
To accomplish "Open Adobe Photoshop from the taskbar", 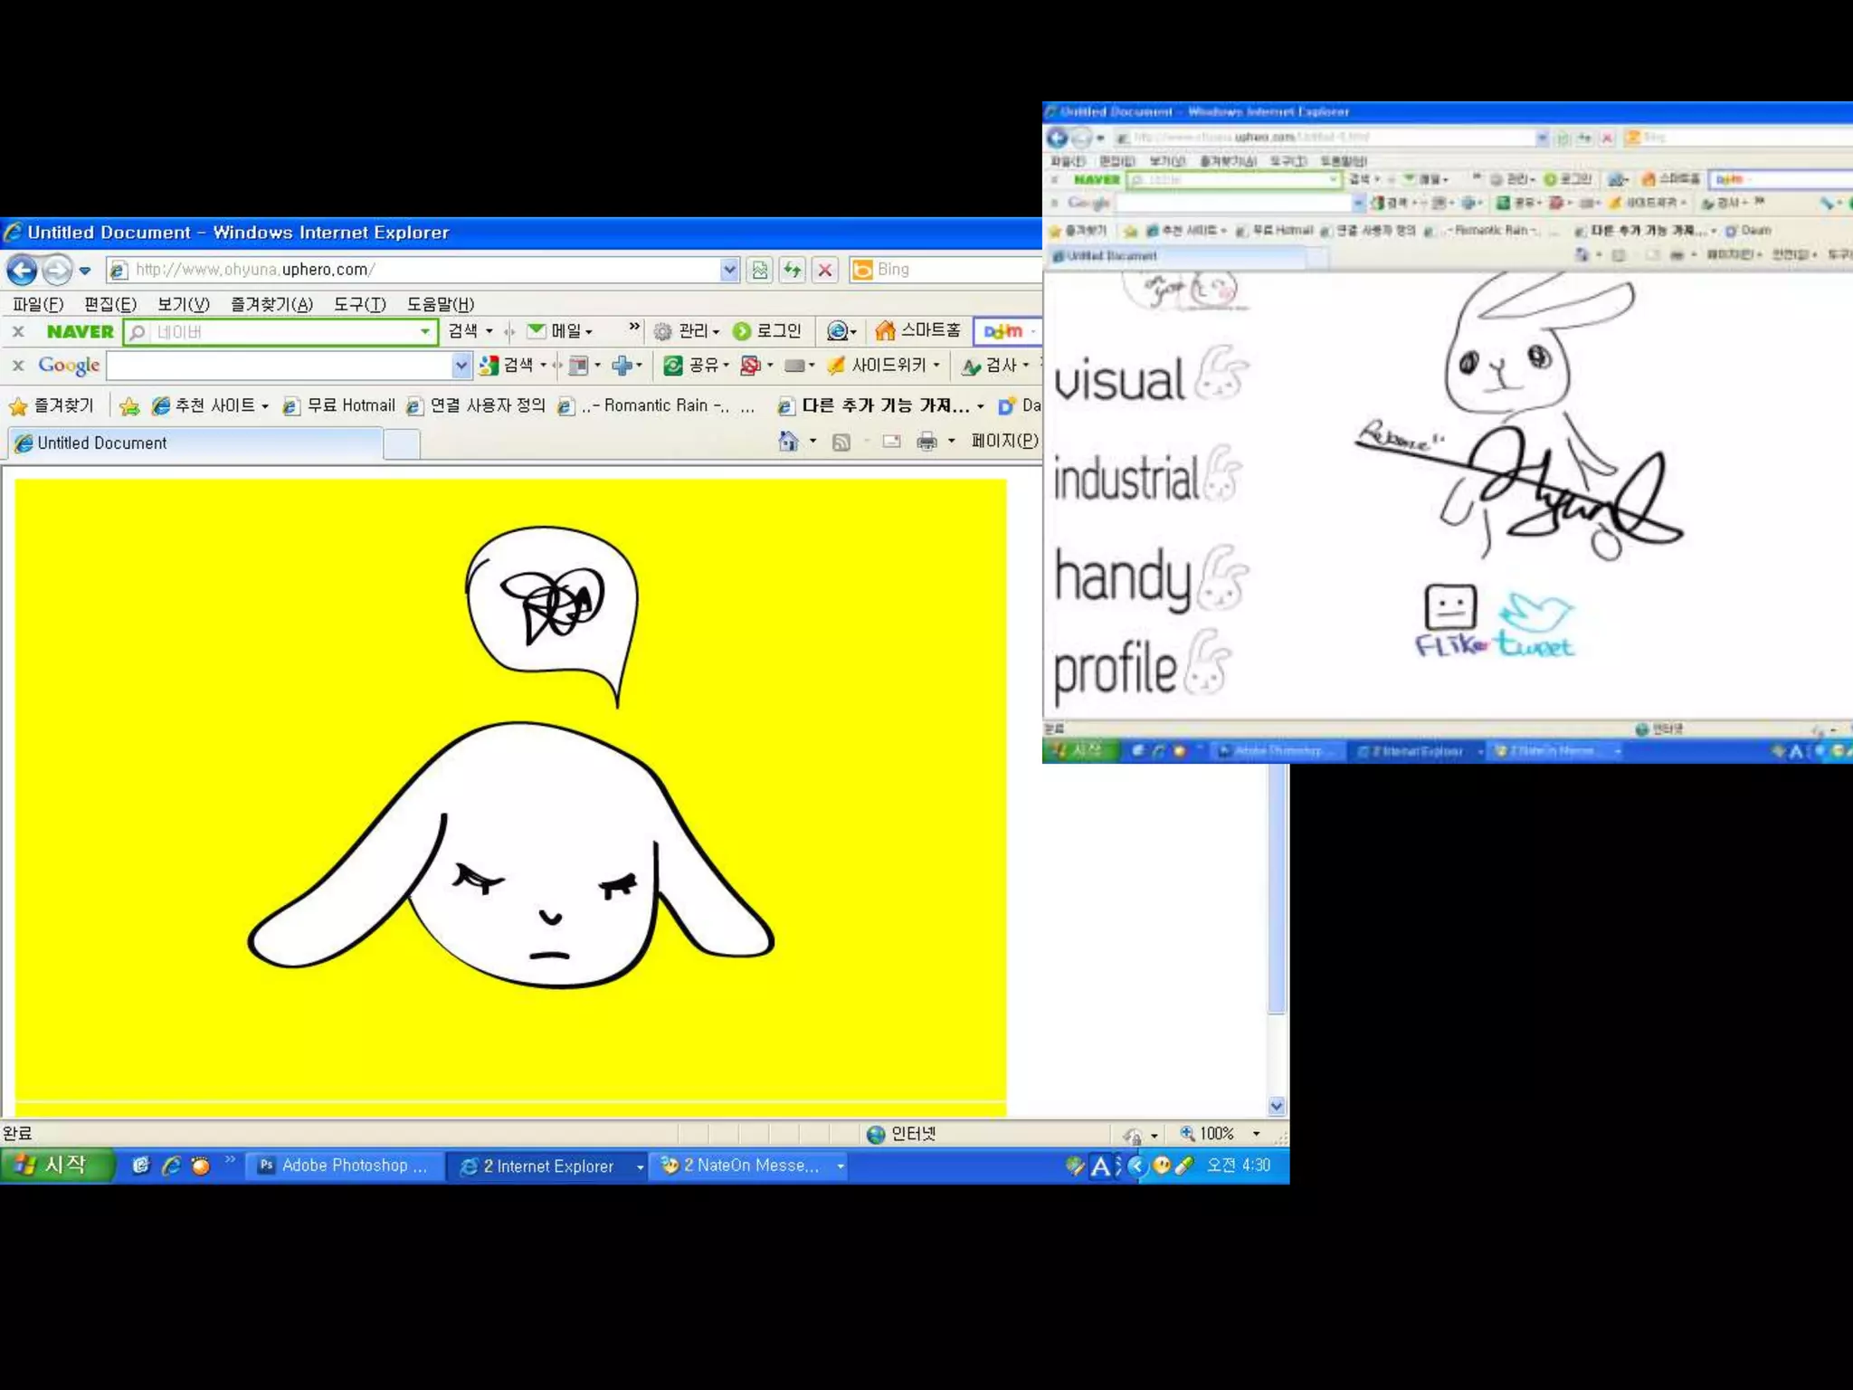I will pyautogui.click(x=344, y=1166).
